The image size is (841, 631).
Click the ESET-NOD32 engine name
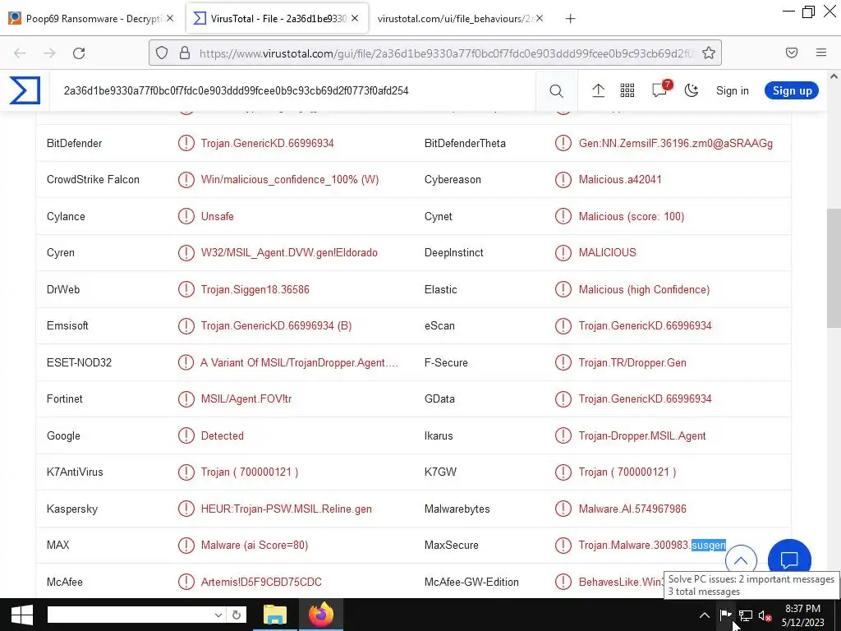pyautogui.click(x=79, y=362)
